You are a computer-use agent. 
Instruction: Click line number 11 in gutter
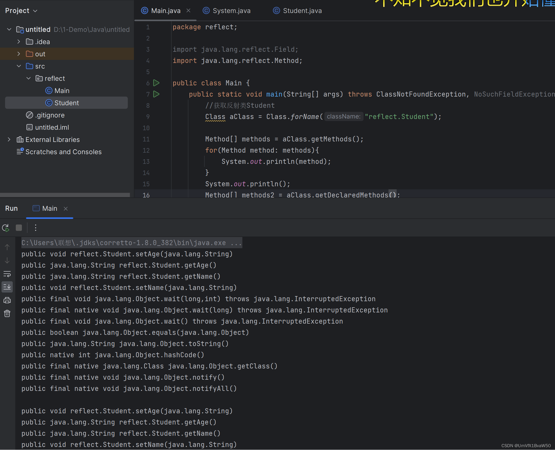point(146,139)
